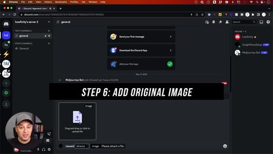Open Discord home direct messages icon
Screen dimensions: 273x154
[x=6, y=24]
